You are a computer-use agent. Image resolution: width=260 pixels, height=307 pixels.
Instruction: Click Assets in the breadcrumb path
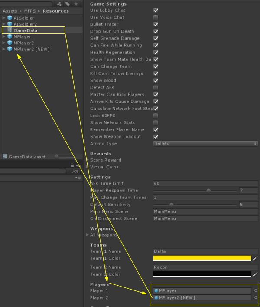(10, 11)
